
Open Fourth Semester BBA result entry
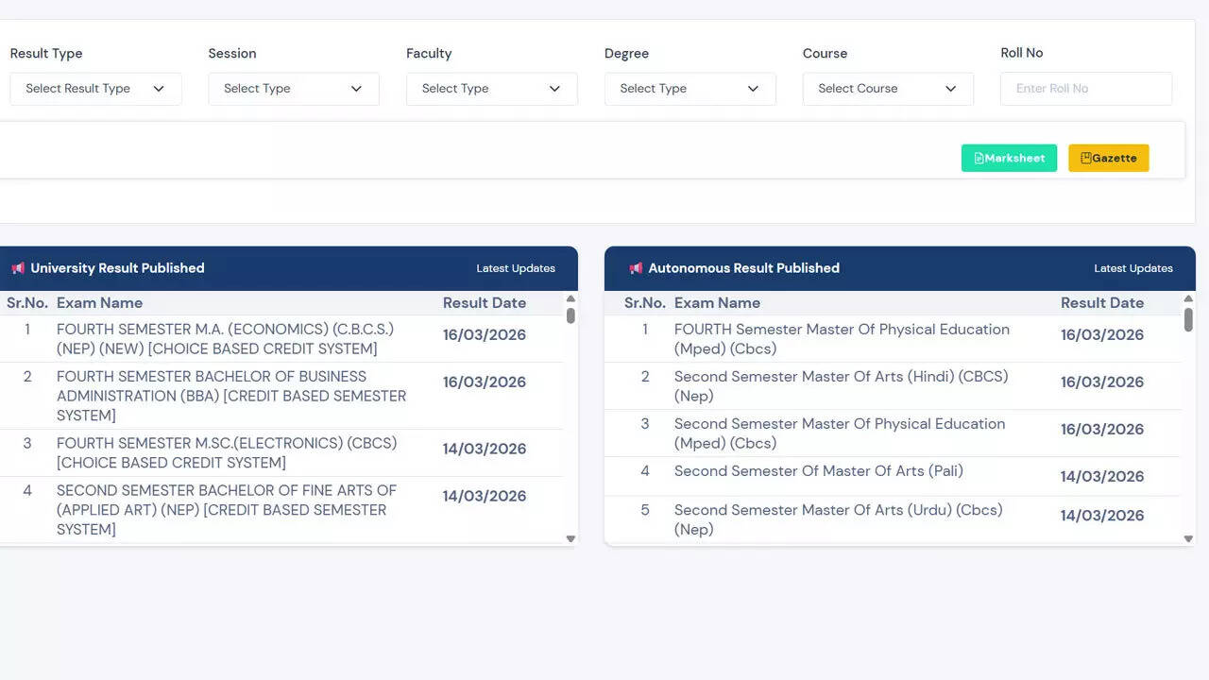point(231,396)
